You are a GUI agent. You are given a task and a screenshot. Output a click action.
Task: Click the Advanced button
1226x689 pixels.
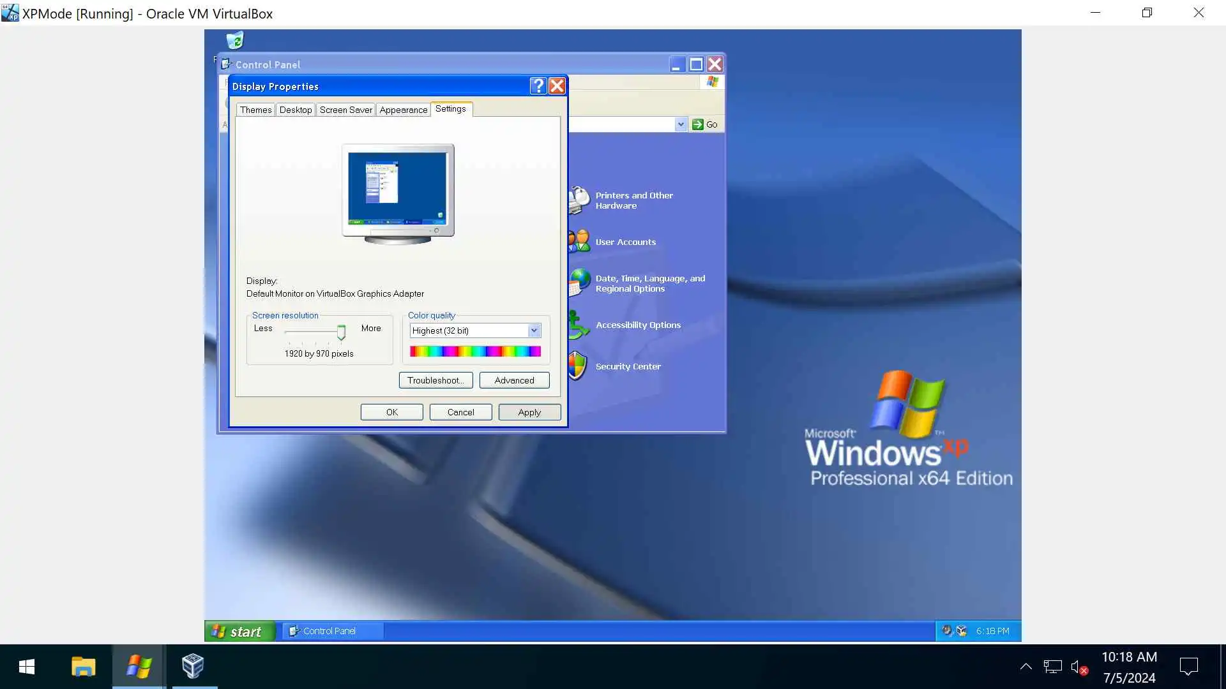pos(514,380)
